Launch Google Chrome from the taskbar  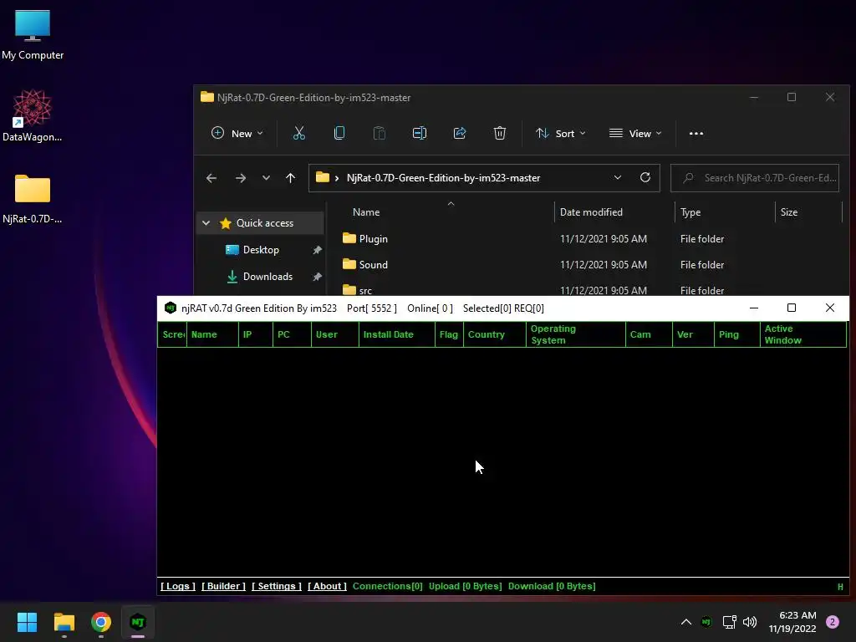[x=101, y=622]
